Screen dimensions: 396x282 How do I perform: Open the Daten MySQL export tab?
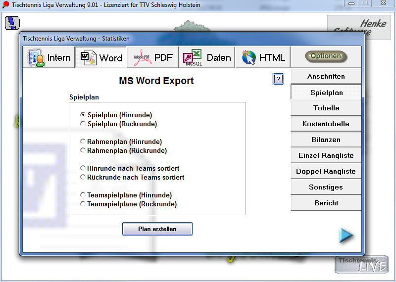(x=205, y=58)
